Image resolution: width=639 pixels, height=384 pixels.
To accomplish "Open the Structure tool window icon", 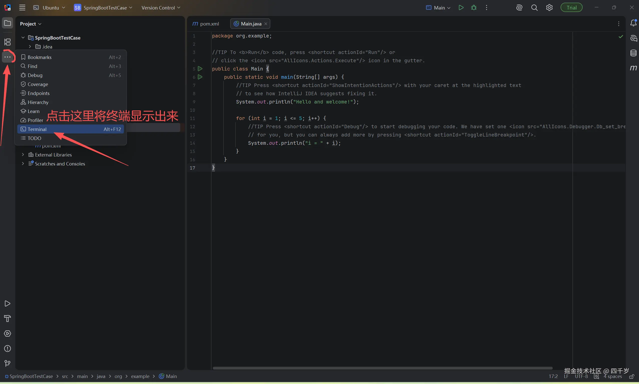I will (8, 42).
